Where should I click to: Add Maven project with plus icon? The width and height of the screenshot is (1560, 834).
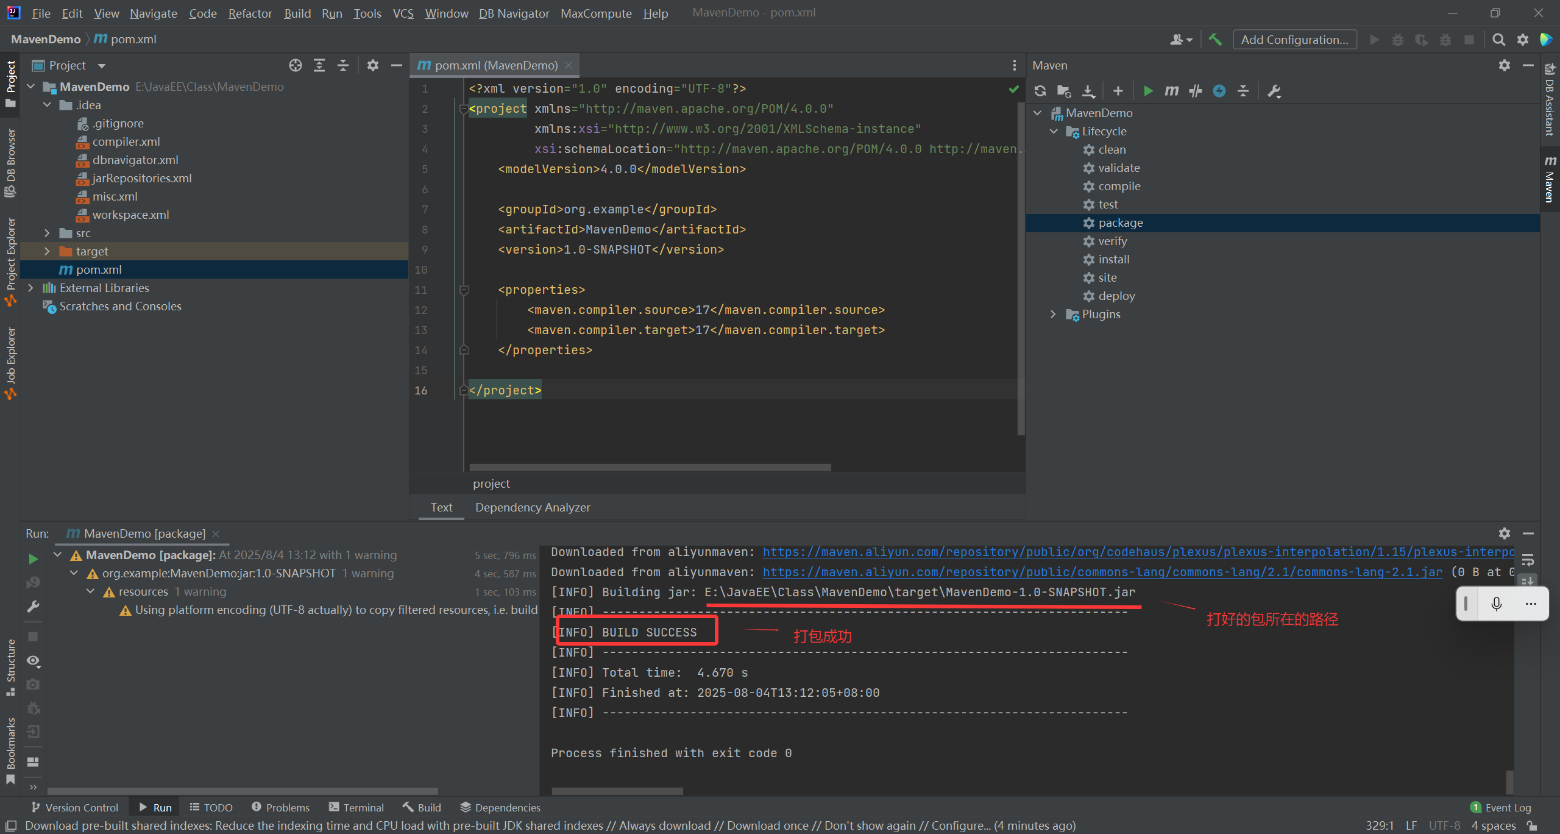(1118, 91)
